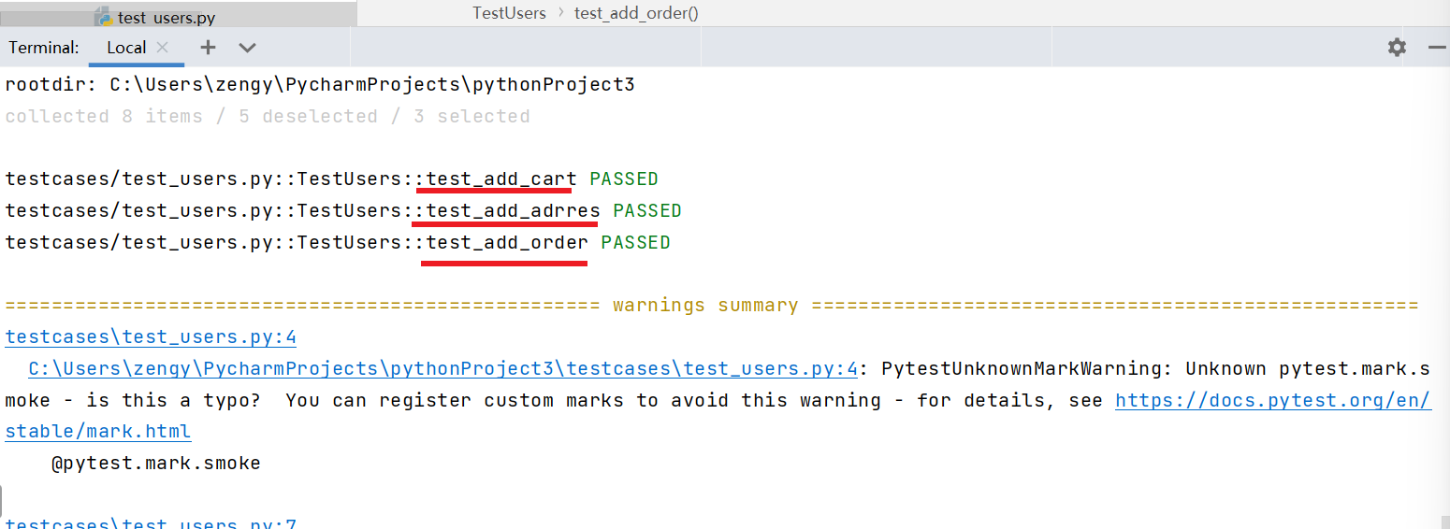The image size is (1450, 529).
Task: Click the Terminal: panel label
Action: (x=44, y=48)
